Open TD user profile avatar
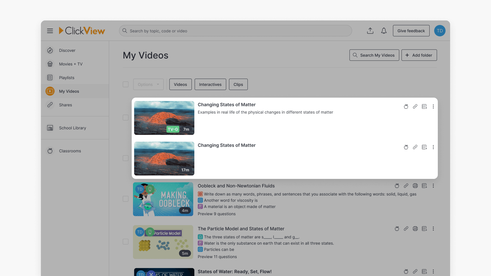 point(440,31)
